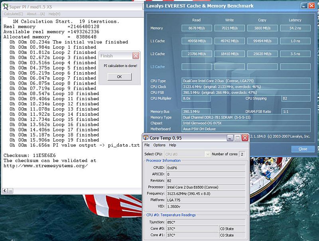Click the Memory Write value 7021 MB/s
This screenshot has height=241, width=319.
point(230,28)
